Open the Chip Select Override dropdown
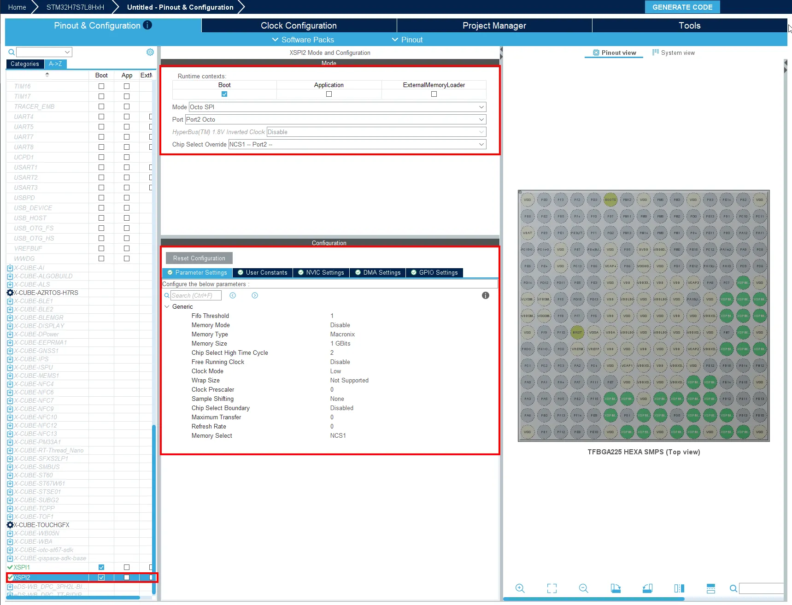The image size is (792, 605). [x=357, y=144]
